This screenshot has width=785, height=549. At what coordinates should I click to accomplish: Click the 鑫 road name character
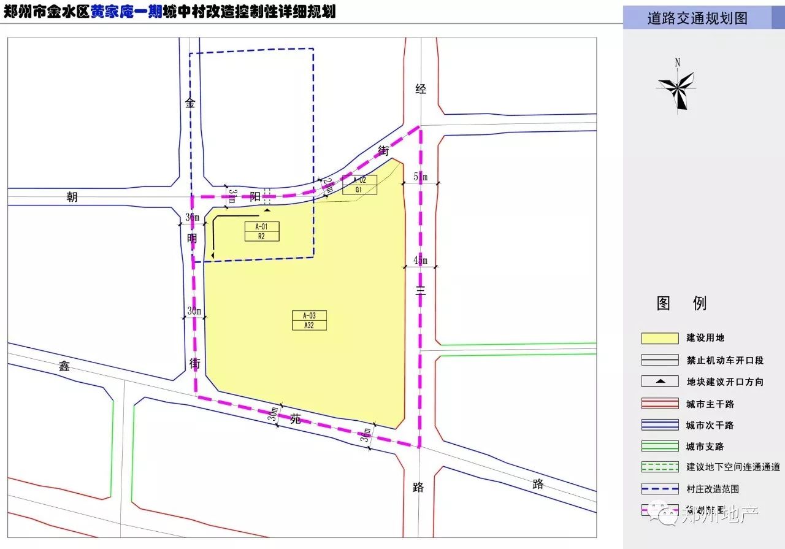[x=65, y=366]
